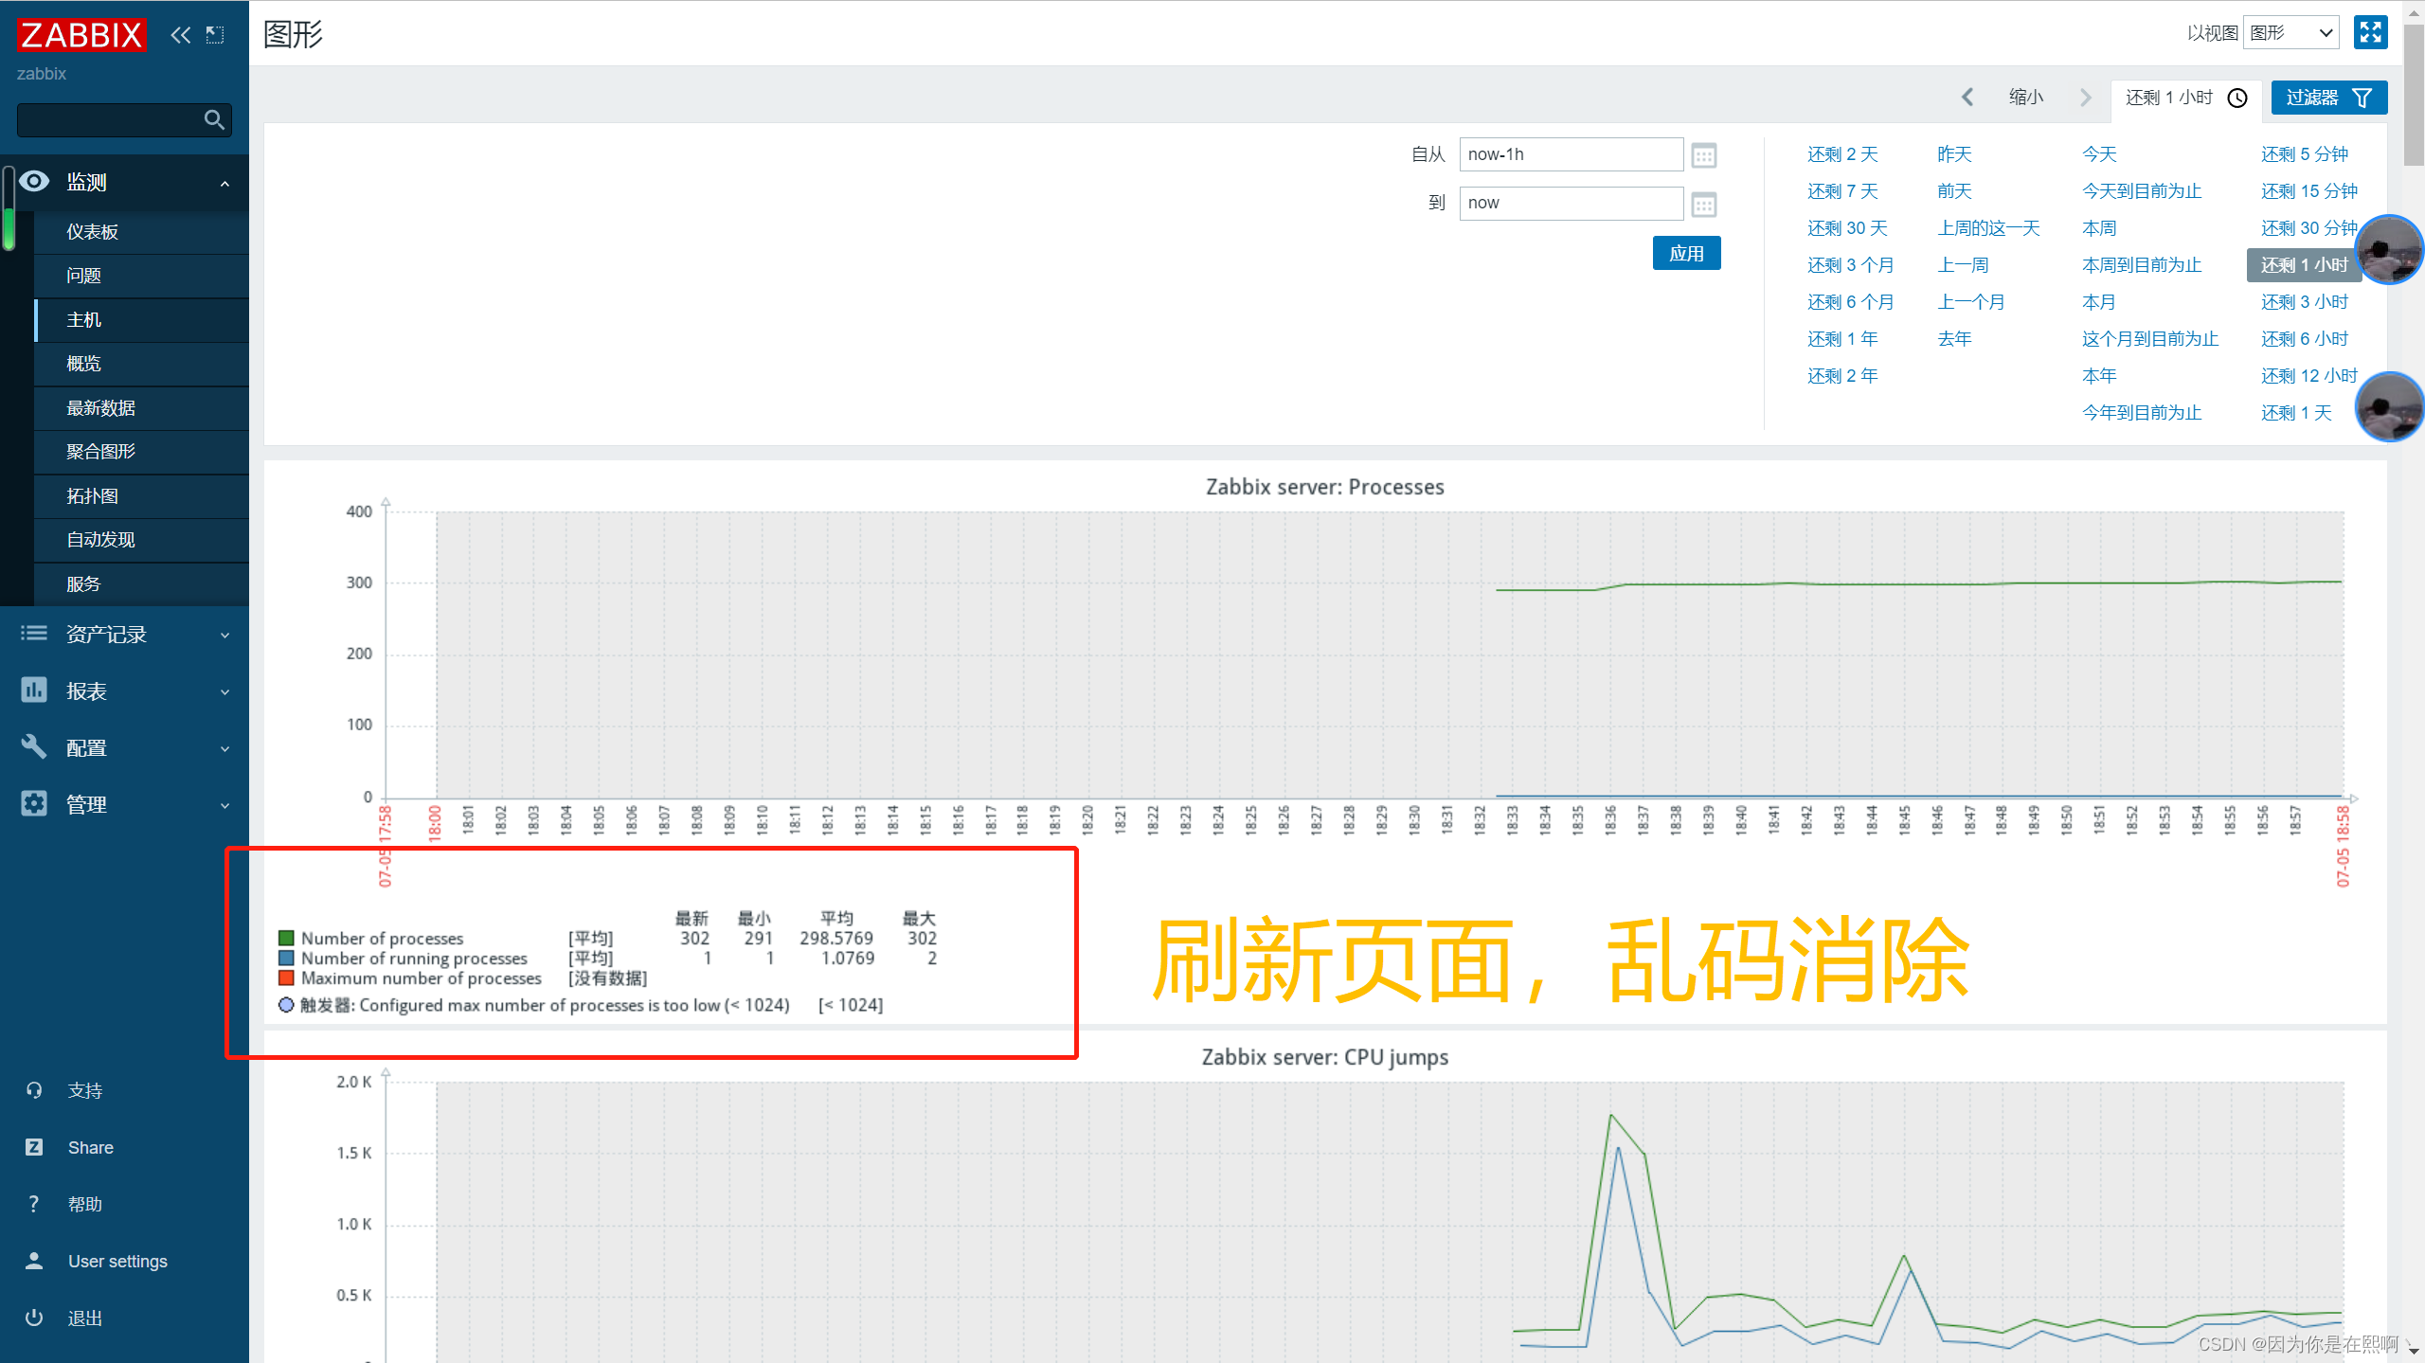Select time range 今天

2099,154
